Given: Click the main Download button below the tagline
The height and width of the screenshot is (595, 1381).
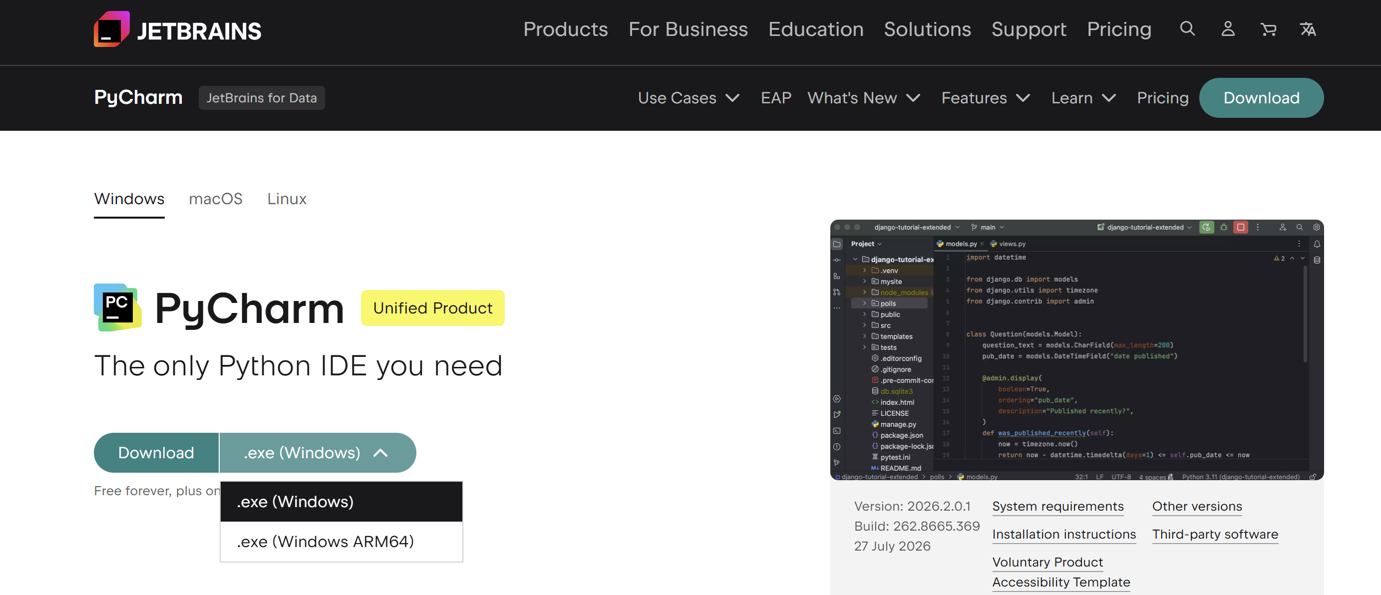Looking at the screenshot, I should point(156,452).
